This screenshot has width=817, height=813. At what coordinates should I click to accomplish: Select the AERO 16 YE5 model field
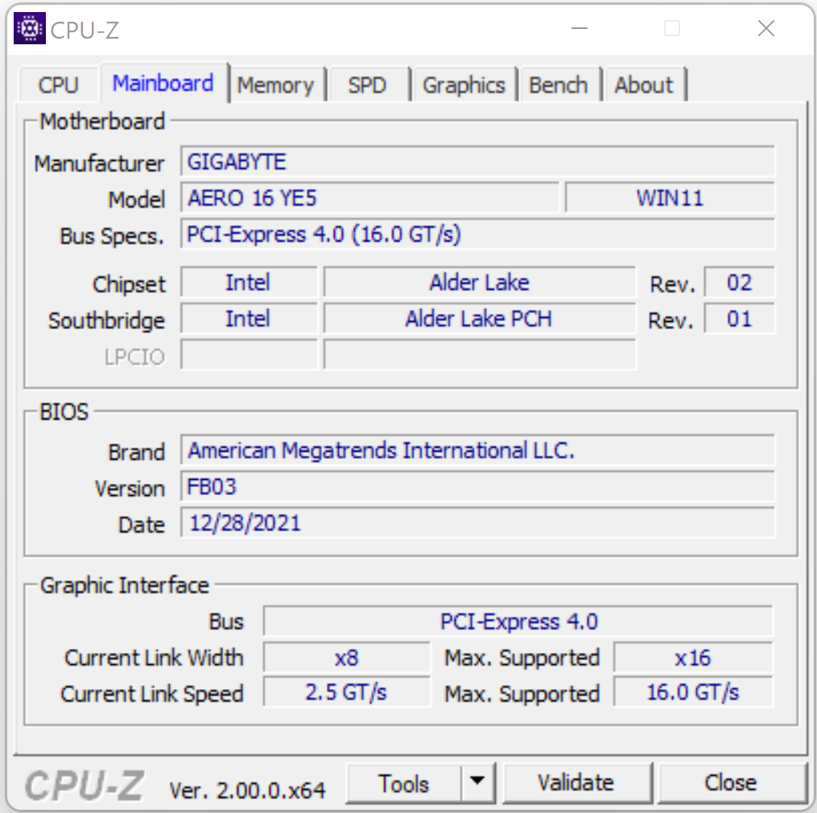[369, 198]
